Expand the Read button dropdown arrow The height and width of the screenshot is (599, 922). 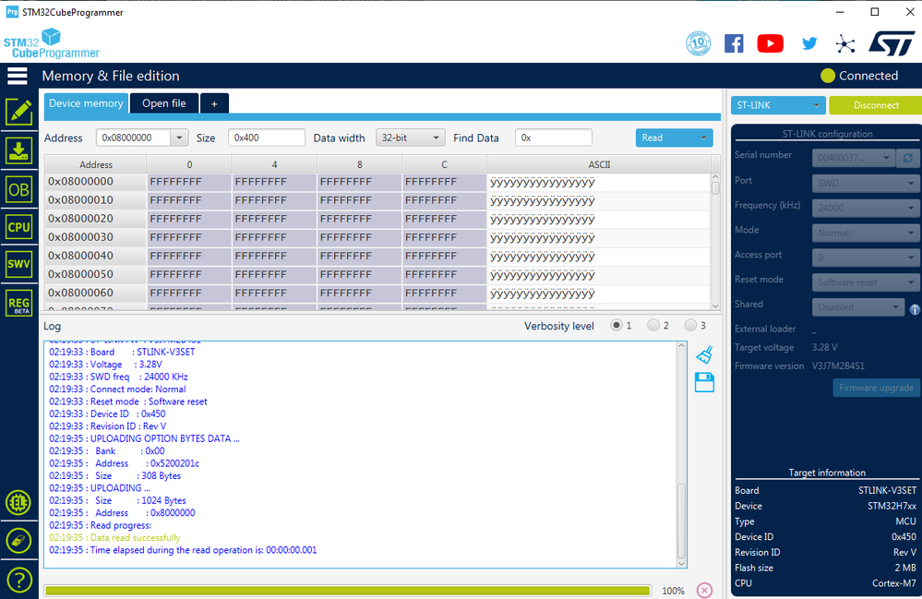(x=703, y=138)
